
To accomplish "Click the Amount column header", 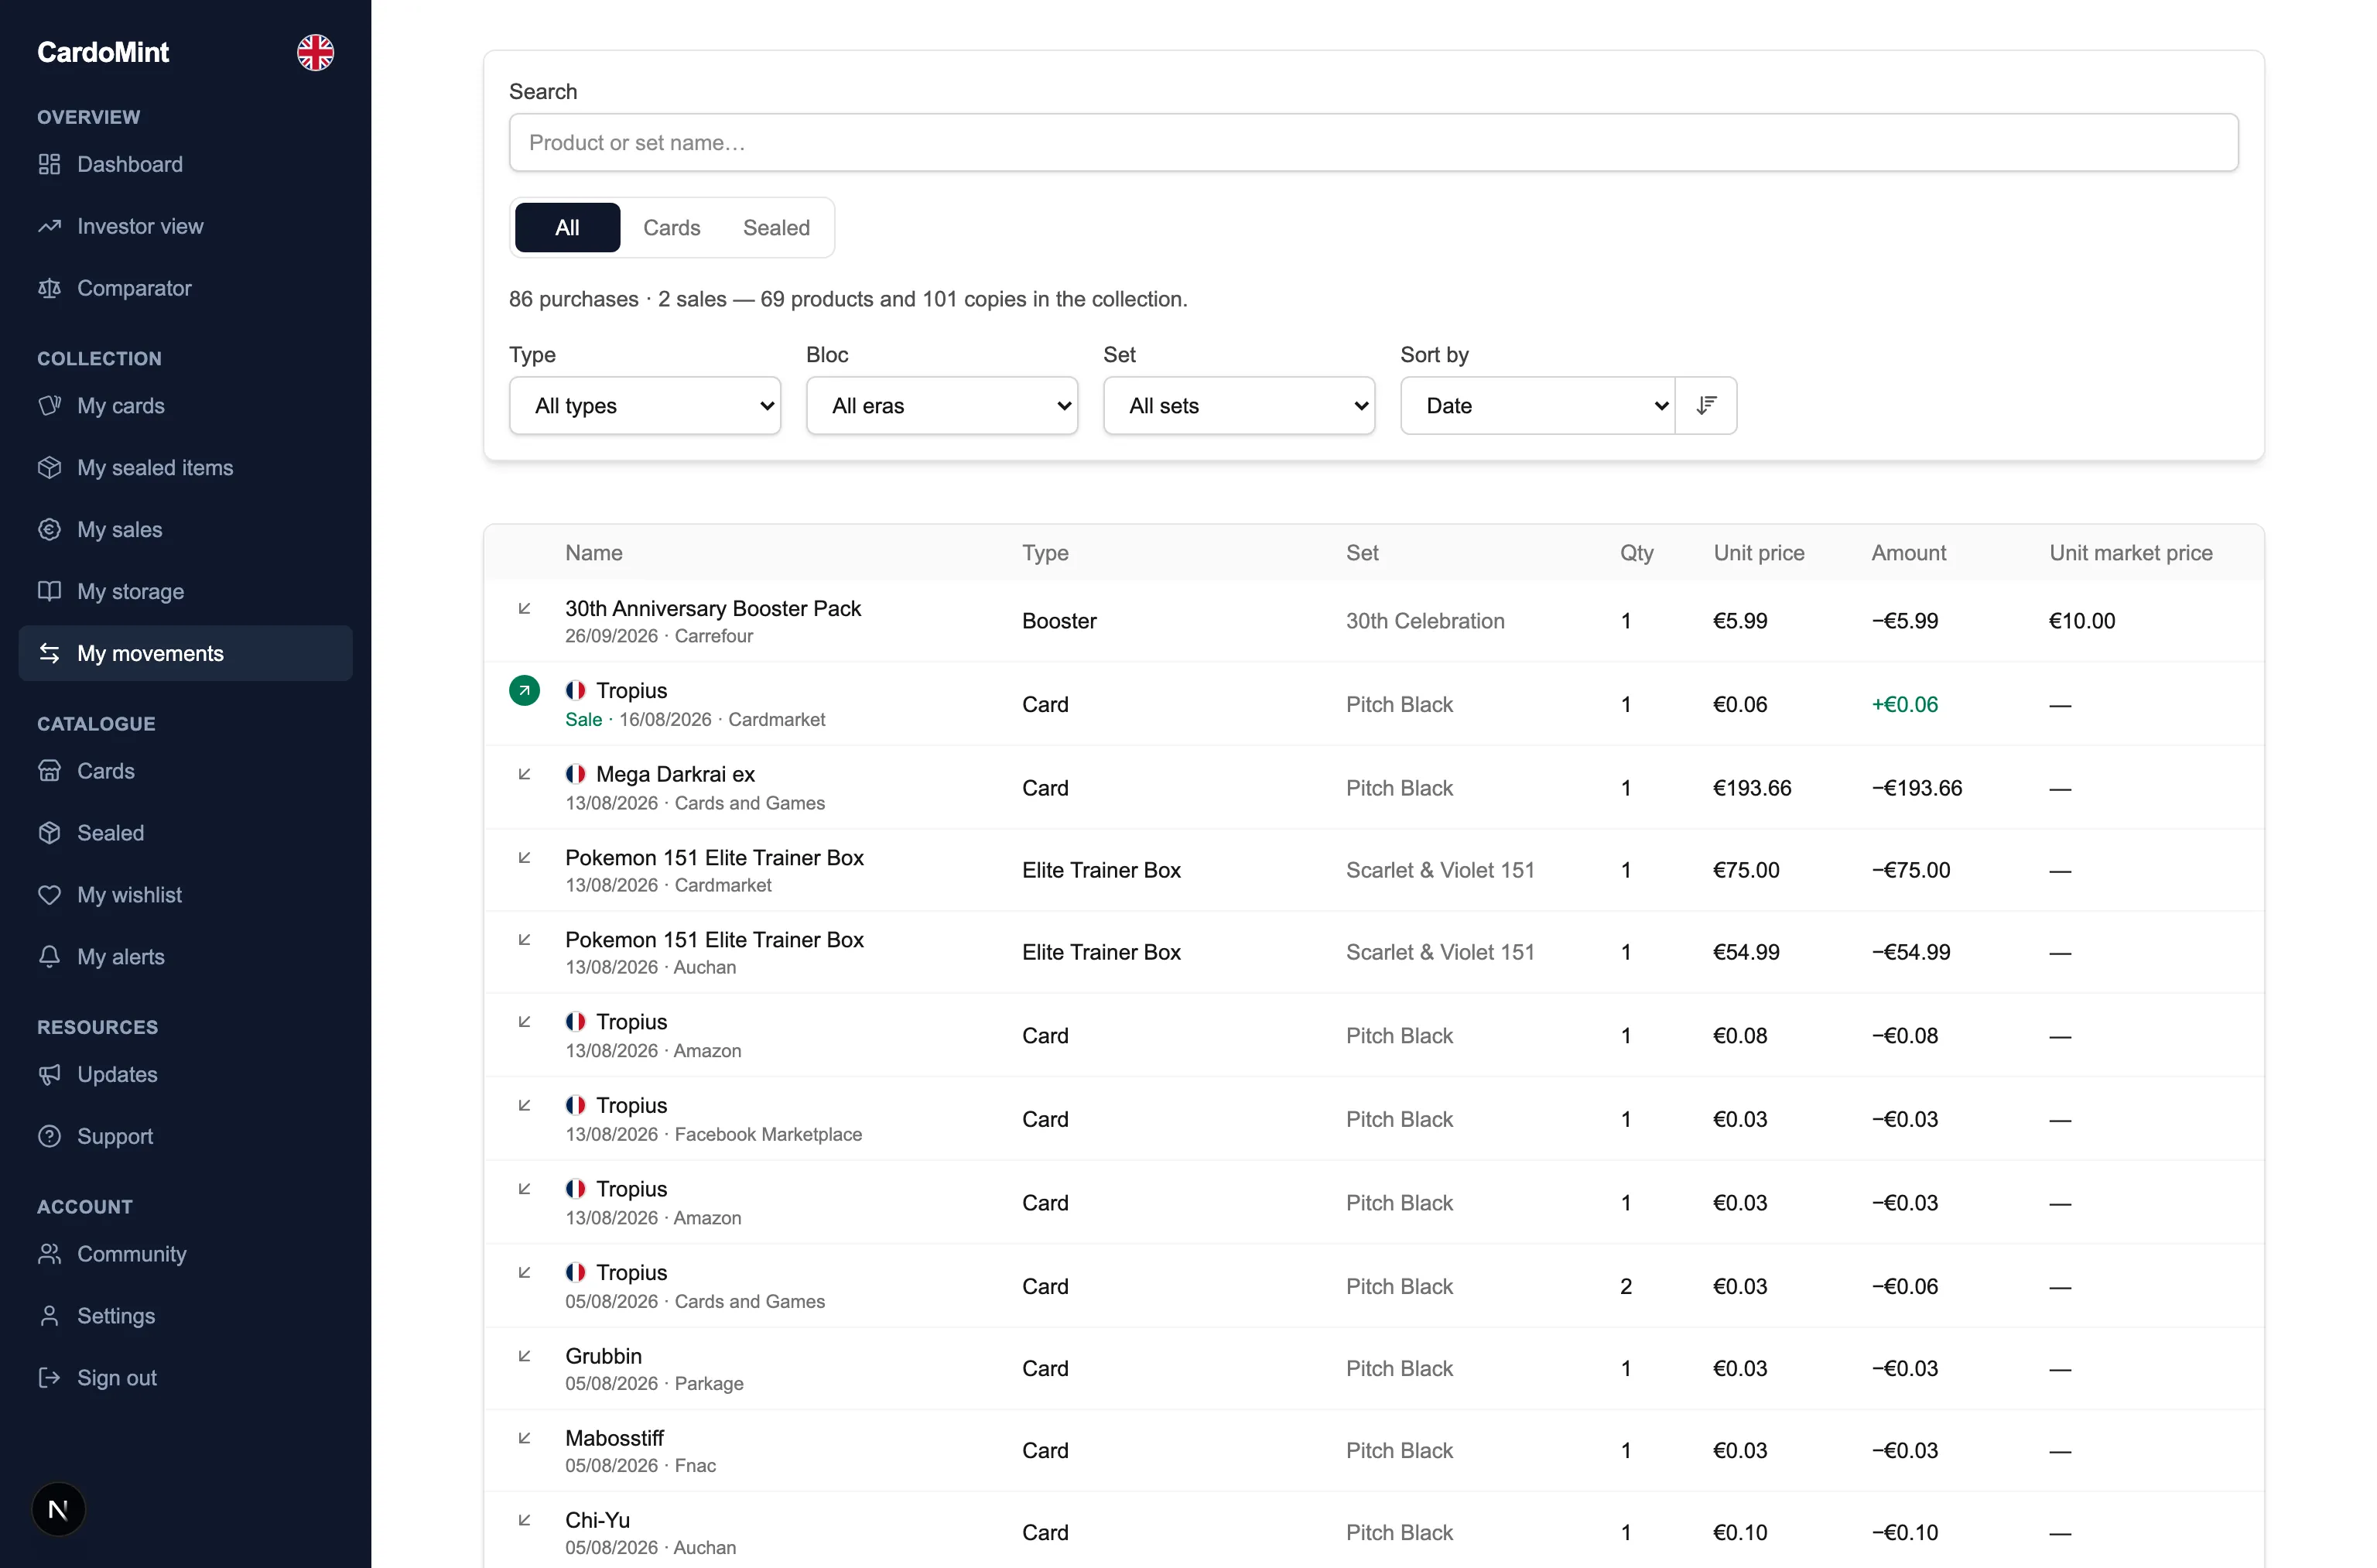I will click(1908, 552).
